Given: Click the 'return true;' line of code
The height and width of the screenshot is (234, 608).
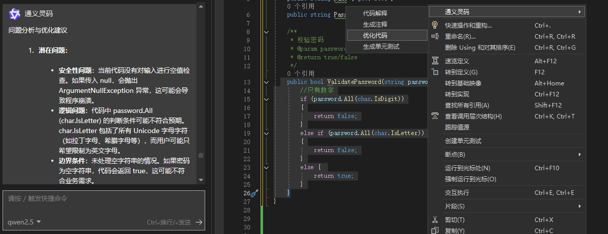Looking at the screenshot, I should click(x=334, y=176).
